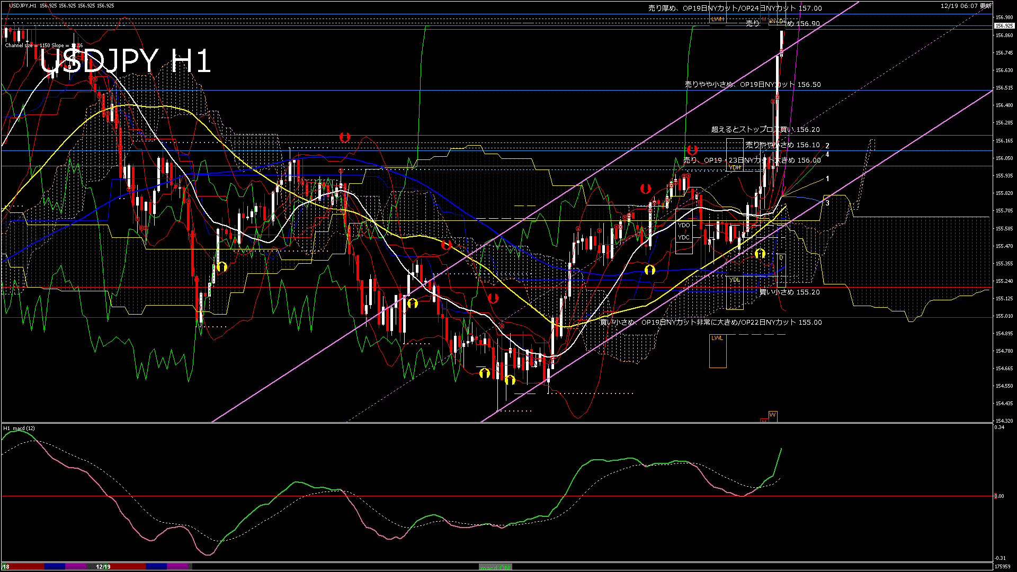Click the leftmost yellow up-arrow signal
This screenshot has width=1017, height=572.
(x=222, y=266)
